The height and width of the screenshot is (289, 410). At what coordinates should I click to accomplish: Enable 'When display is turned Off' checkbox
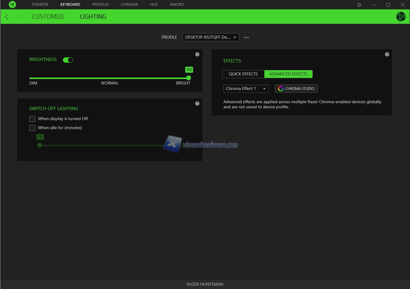32,119
